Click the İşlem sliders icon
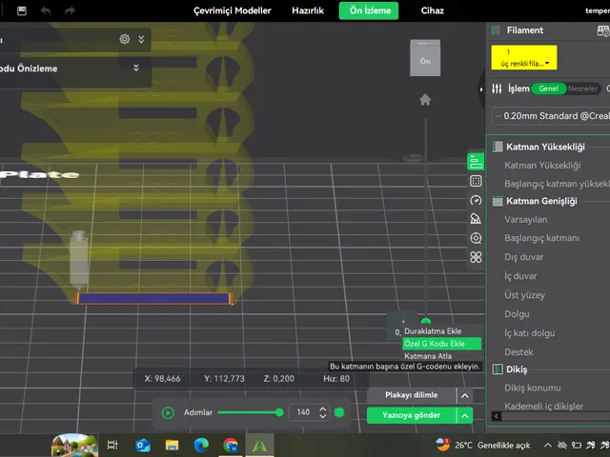 497,89
